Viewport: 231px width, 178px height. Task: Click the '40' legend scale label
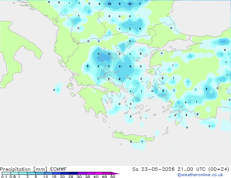pyautogui.click(x=96, y=177)
